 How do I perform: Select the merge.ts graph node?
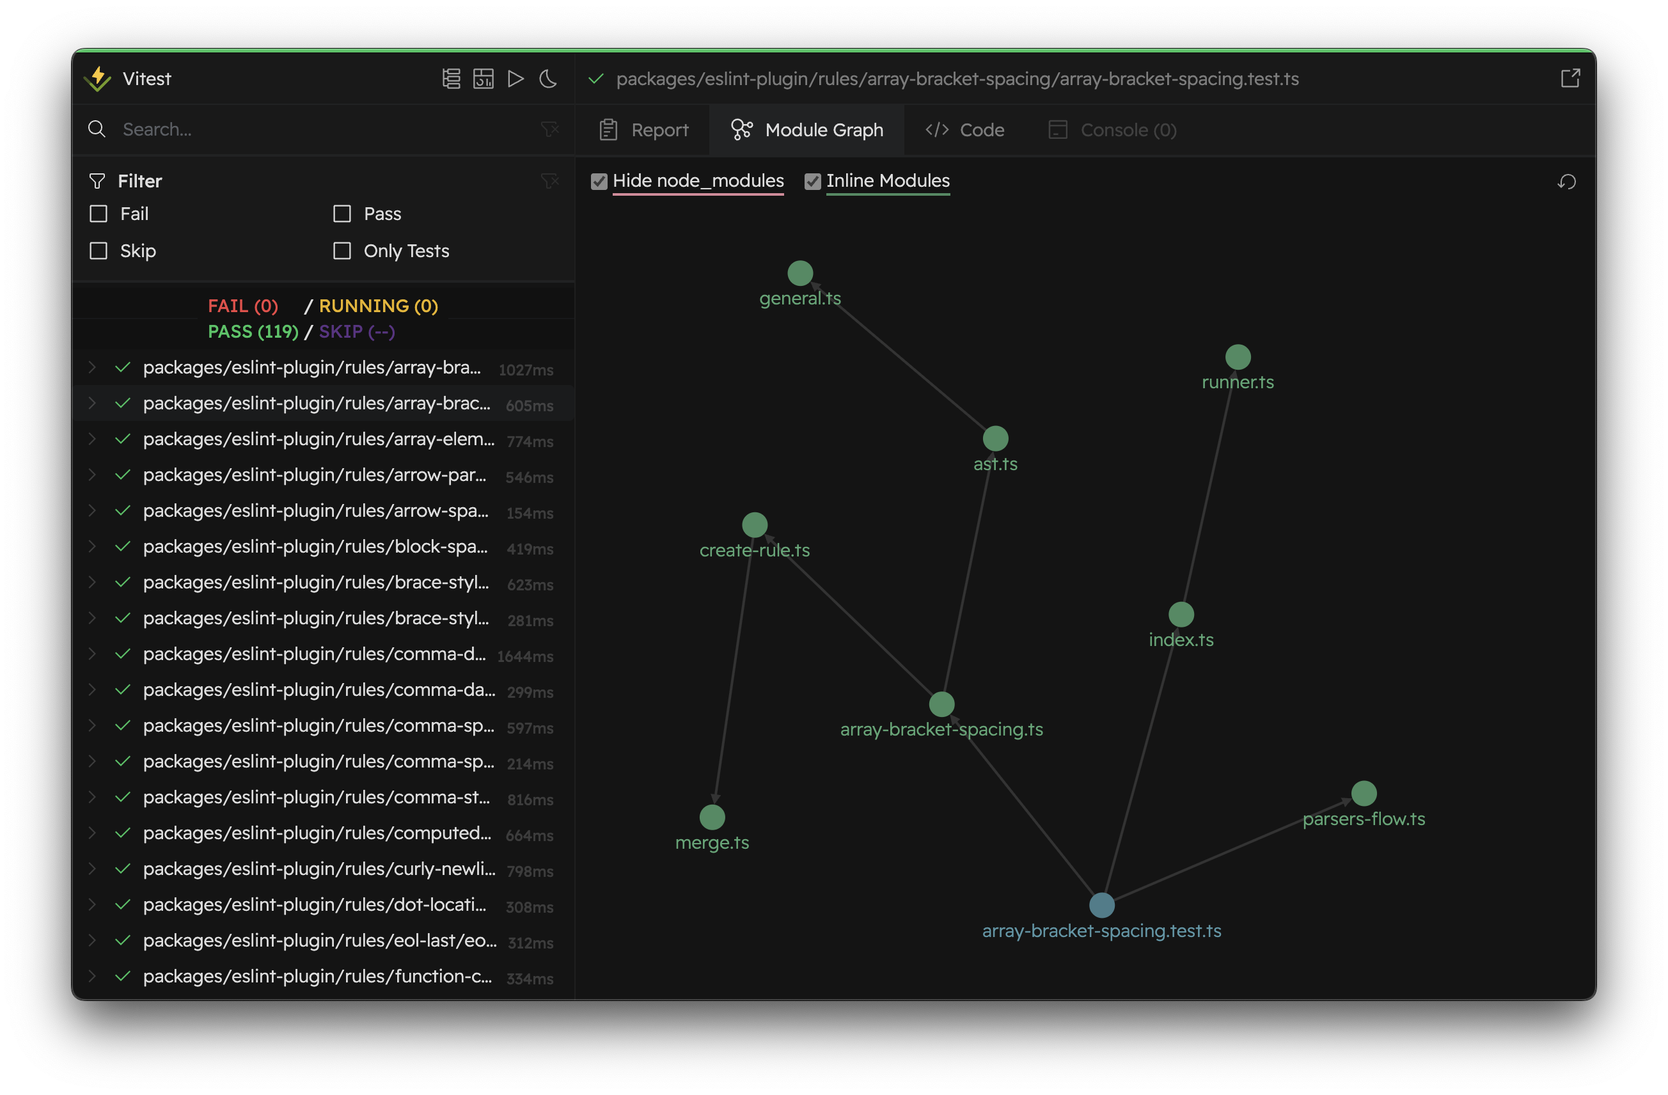coord(712,817)
